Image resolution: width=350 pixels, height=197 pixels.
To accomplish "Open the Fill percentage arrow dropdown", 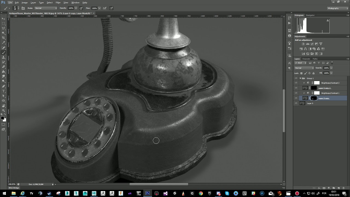I will (x=331, y=73).
